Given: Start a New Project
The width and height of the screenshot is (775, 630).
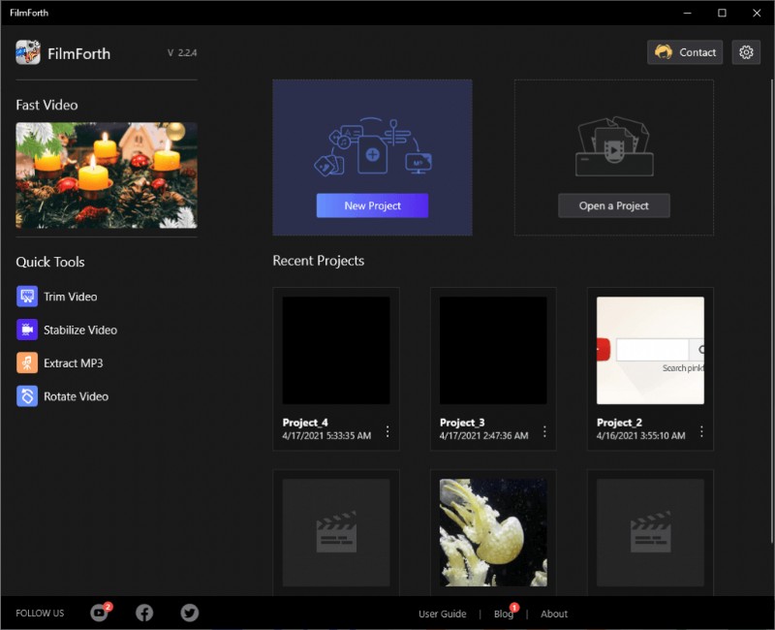Looking at the screenshot, I should [372, 205].
